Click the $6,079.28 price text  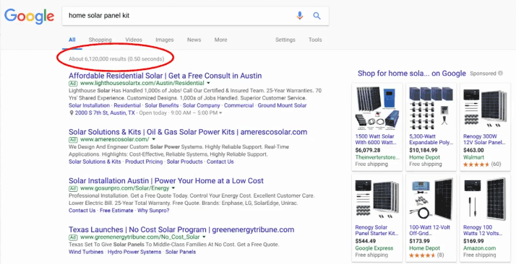(368, 150)
